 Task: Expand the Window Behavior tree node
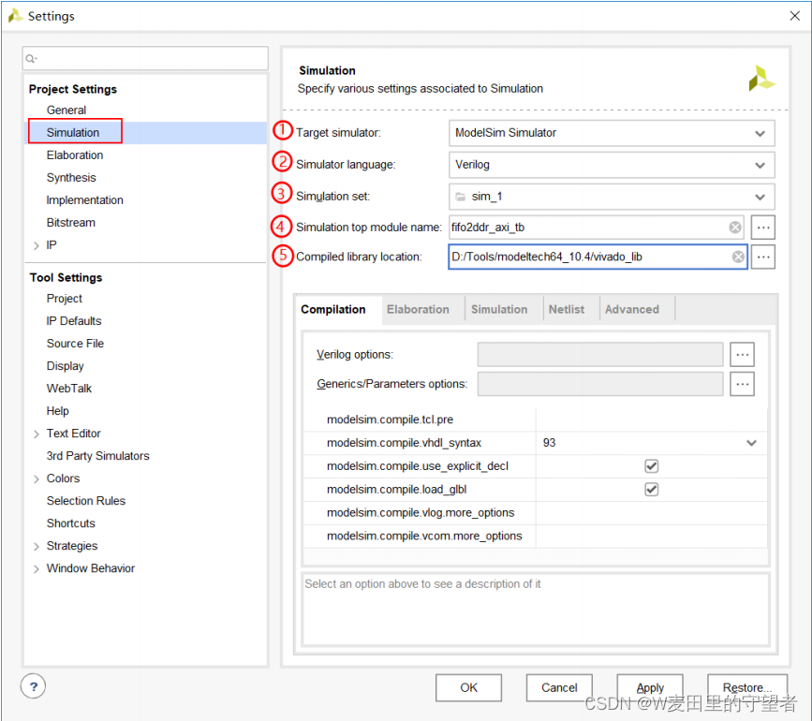click(x=37, y=568)
